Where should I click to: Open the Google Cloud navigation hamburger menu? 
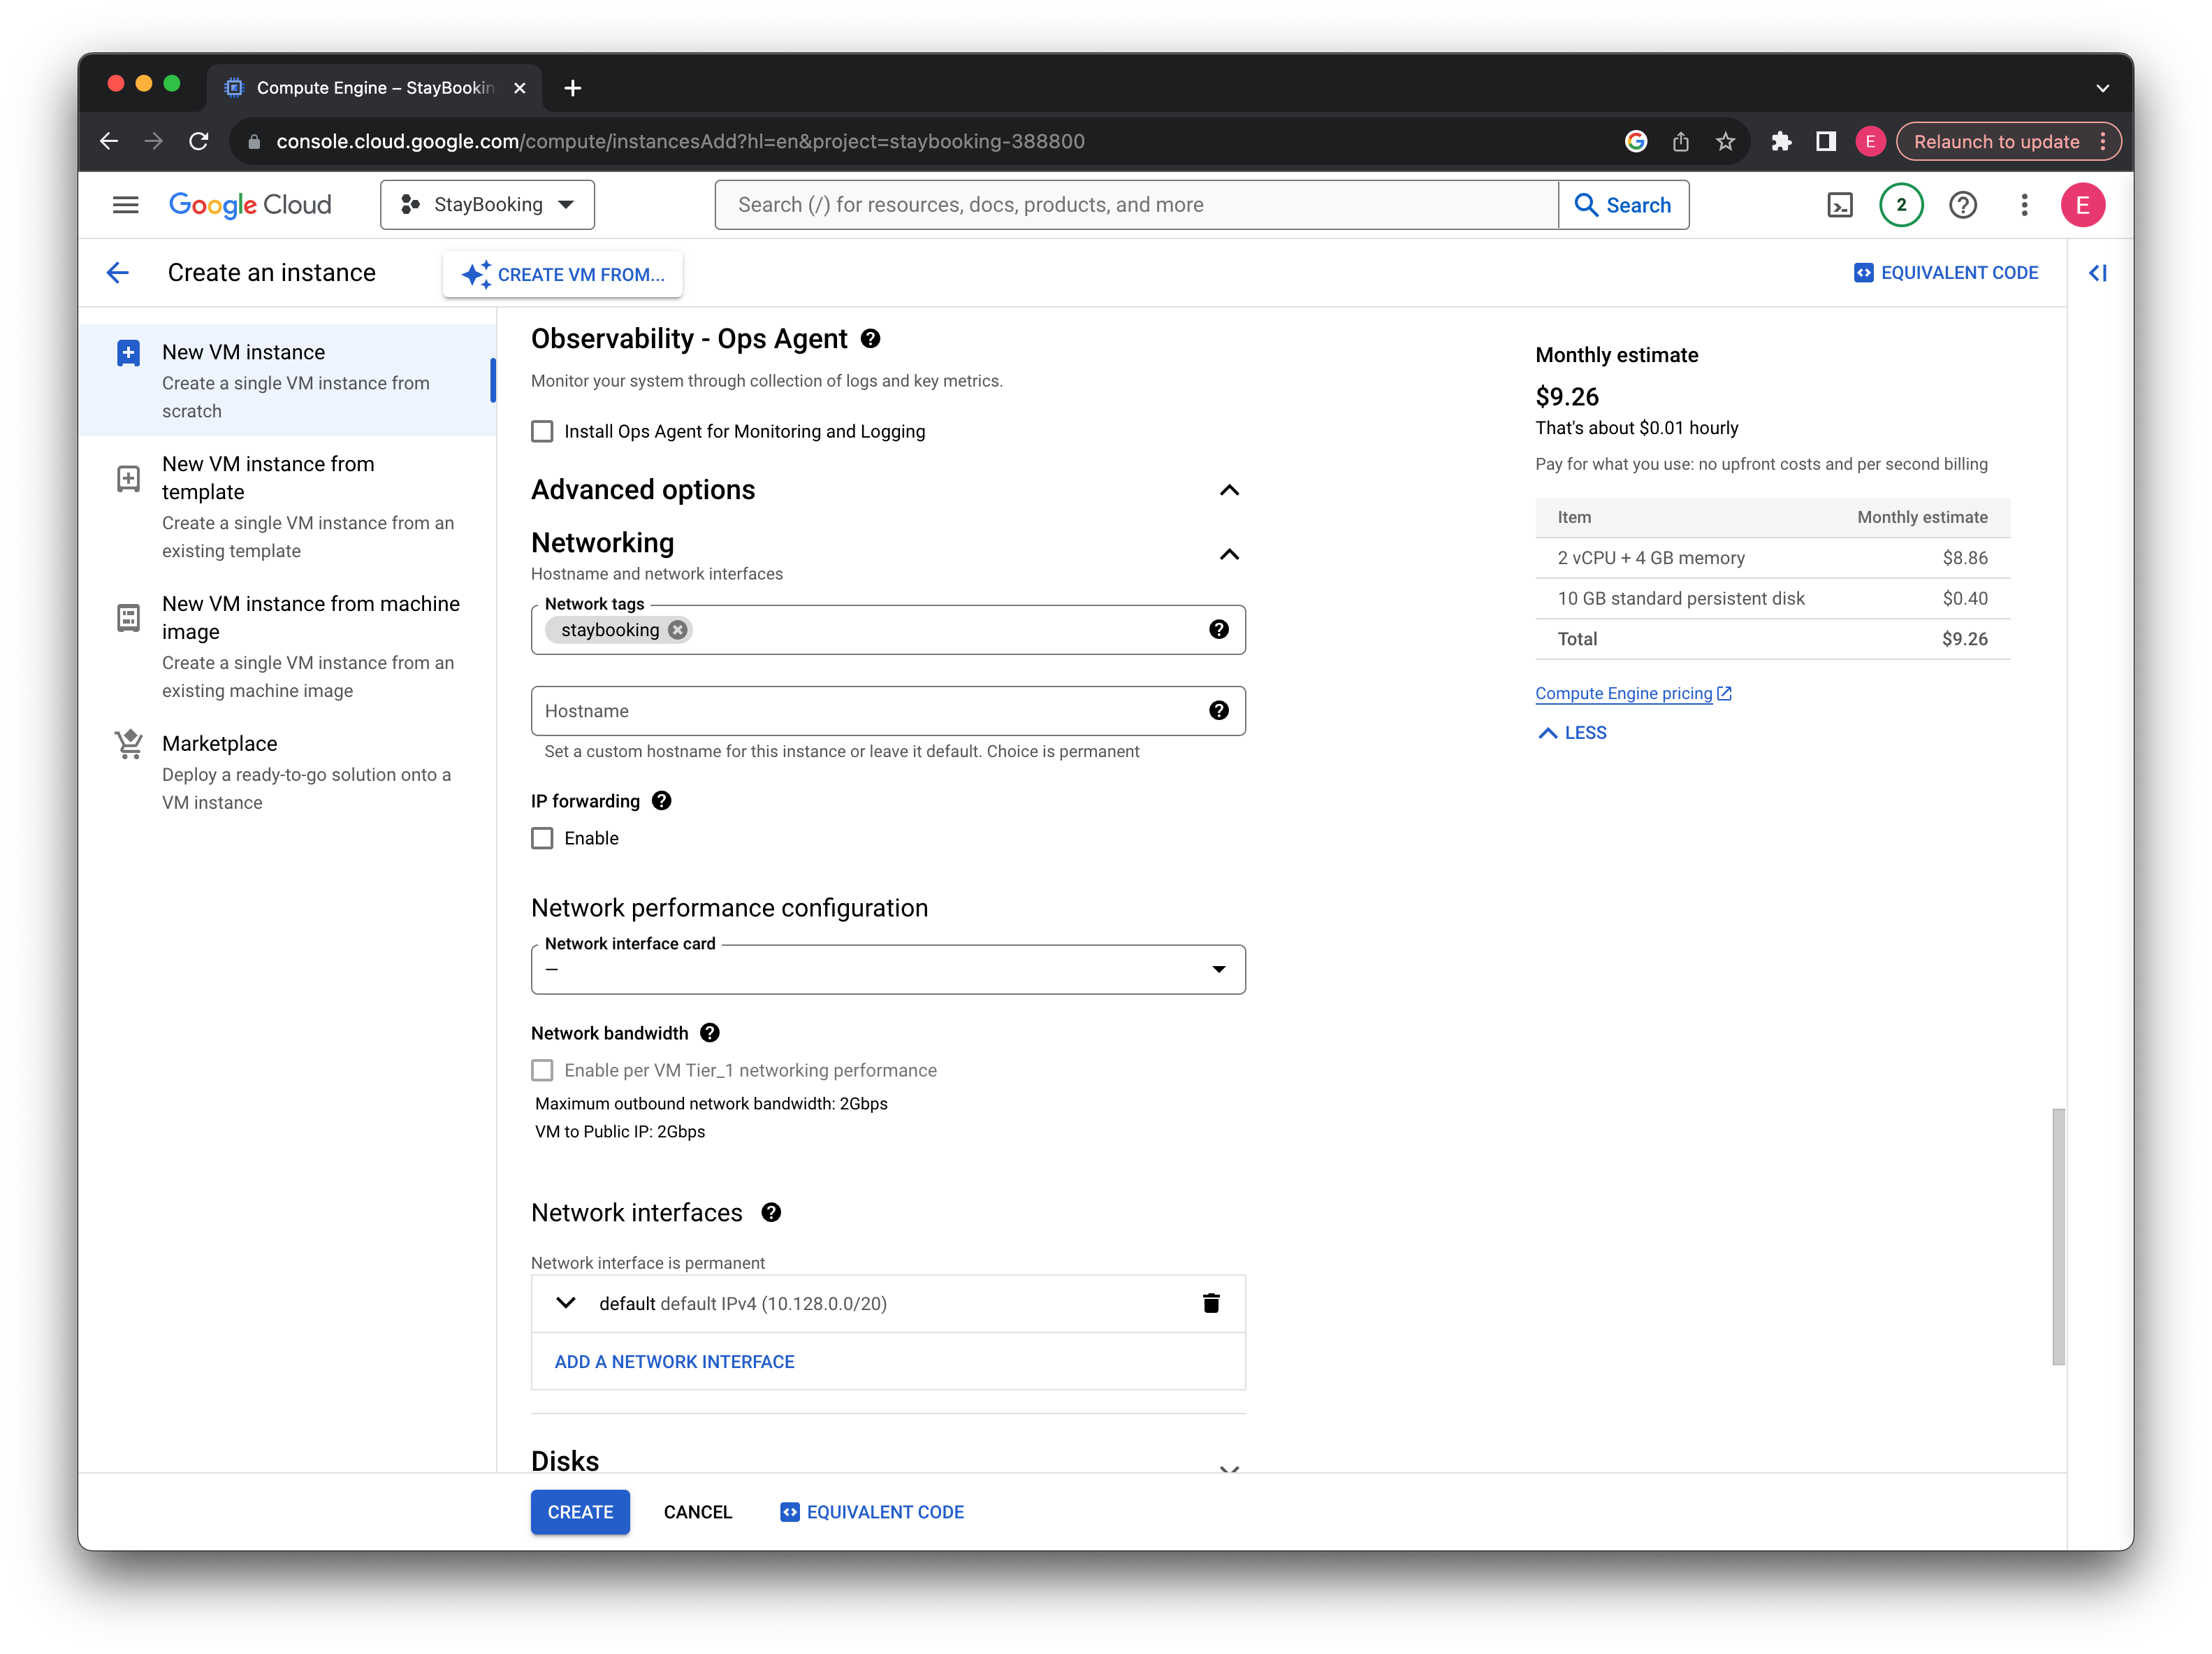click(x=125, y=205)
